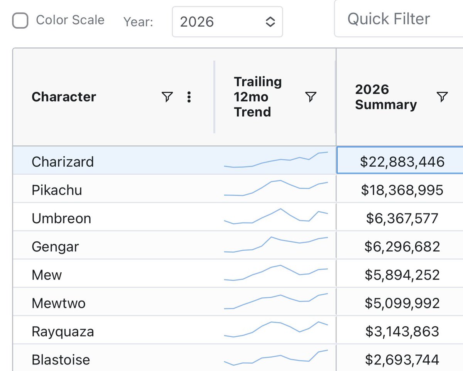Select the Charizard row name
The image size is (463, 371).
(x=63, y=162)
